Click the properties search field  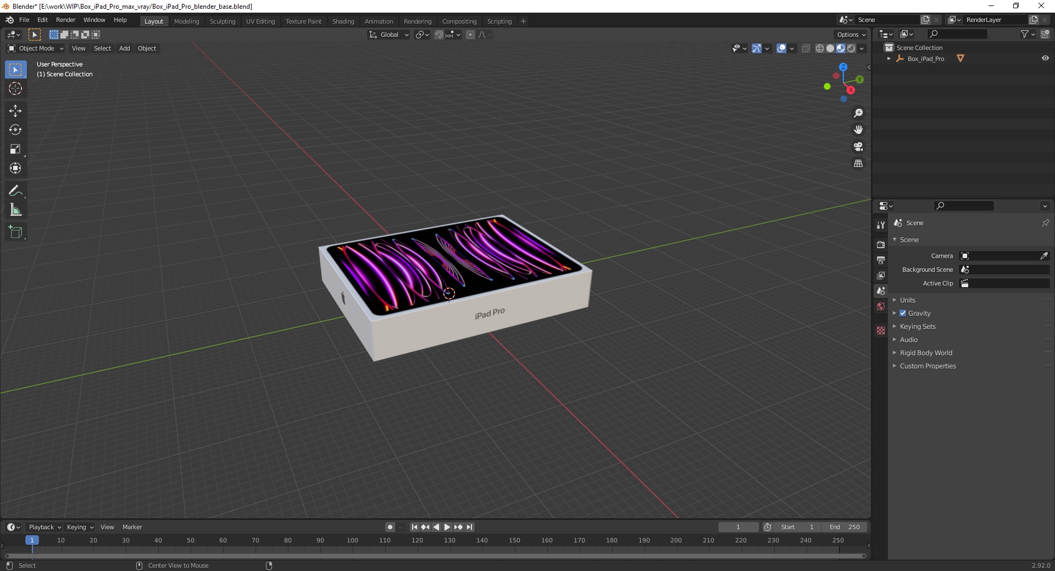(x=964, y=206)
